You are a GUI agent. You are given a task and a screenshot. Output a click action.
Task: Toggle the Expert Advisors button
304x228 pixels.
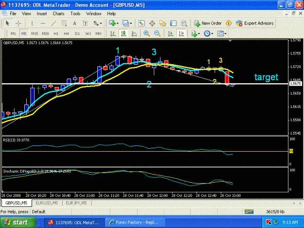click(x=255, y=23)
